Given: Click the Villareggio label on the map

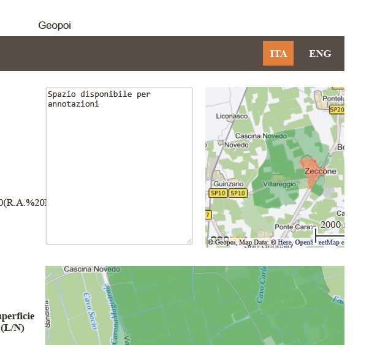Looking at the screenshot, I should pyautogui.click(x=279, y=184).
